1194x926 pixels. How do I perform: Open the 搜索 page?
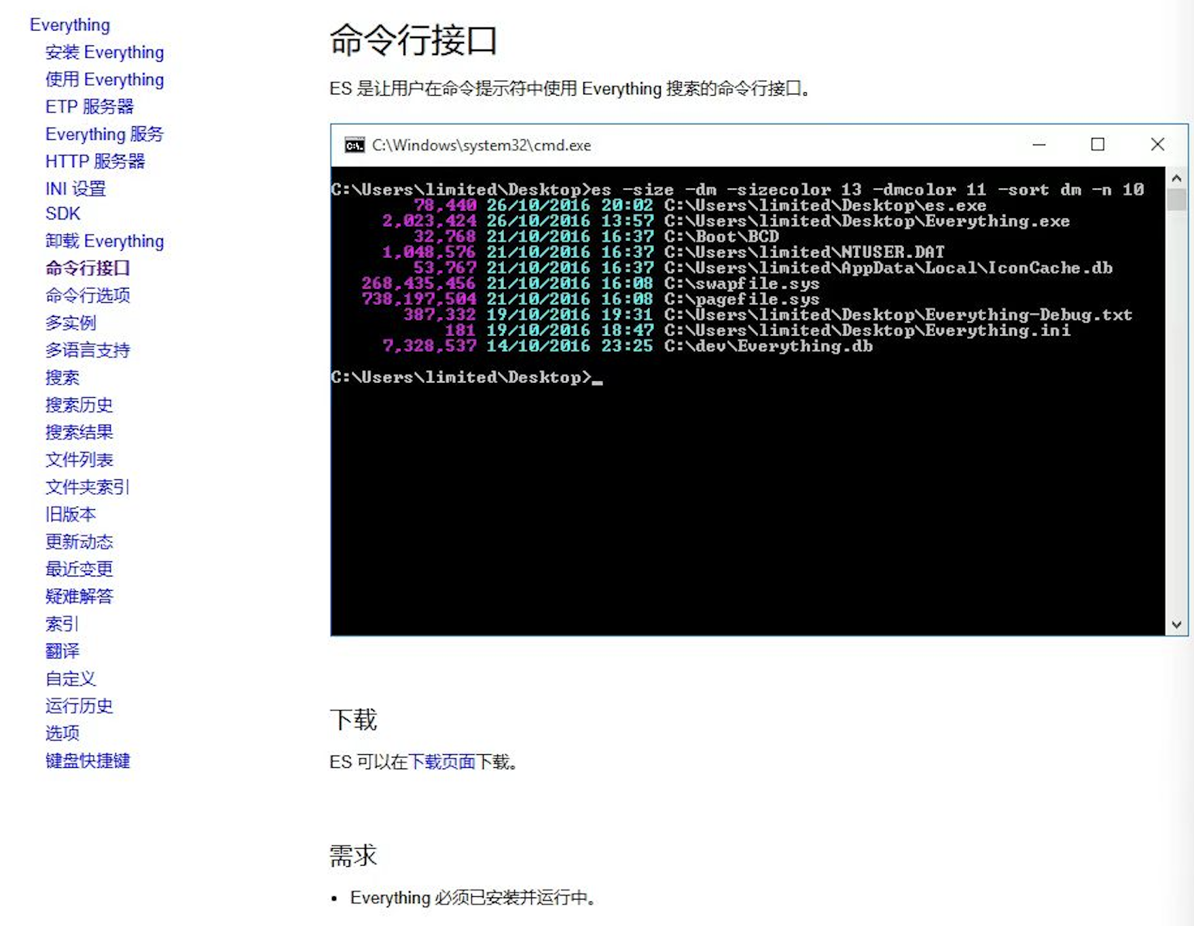pos(62,377)
